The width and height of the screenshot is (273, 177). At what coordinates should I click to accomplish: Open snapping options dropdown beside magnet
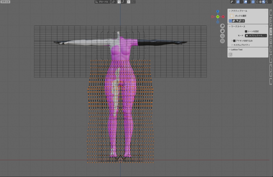pos(123,2)
